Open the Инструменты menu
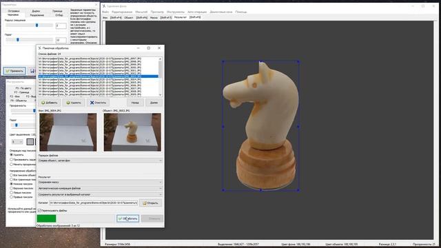 click(176, 12)
